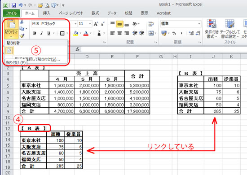Image resolution: width=247 pixels, height=175 pixels.
Task: Select row 9 header
Action: [8, 111]
